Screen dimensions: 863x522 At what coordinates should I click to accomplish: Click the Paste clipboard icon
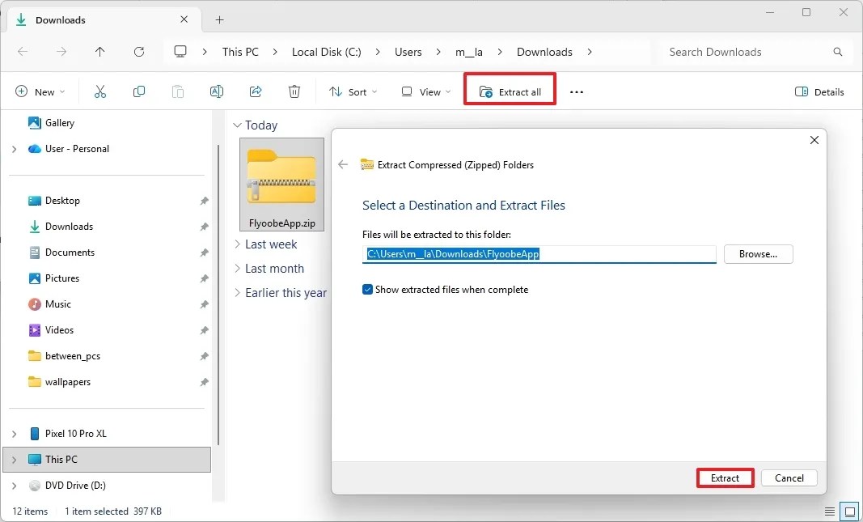click(x=178, y=92)
